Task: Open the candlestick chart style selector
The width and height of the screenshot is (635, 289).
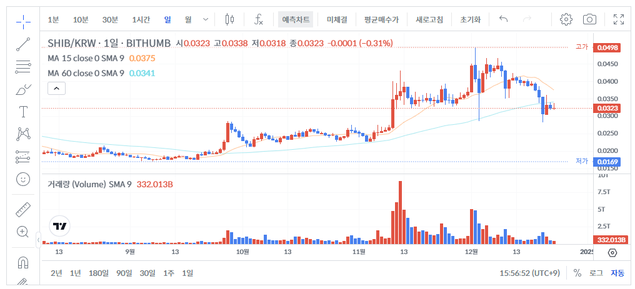Action: click(x=229, y=19)
